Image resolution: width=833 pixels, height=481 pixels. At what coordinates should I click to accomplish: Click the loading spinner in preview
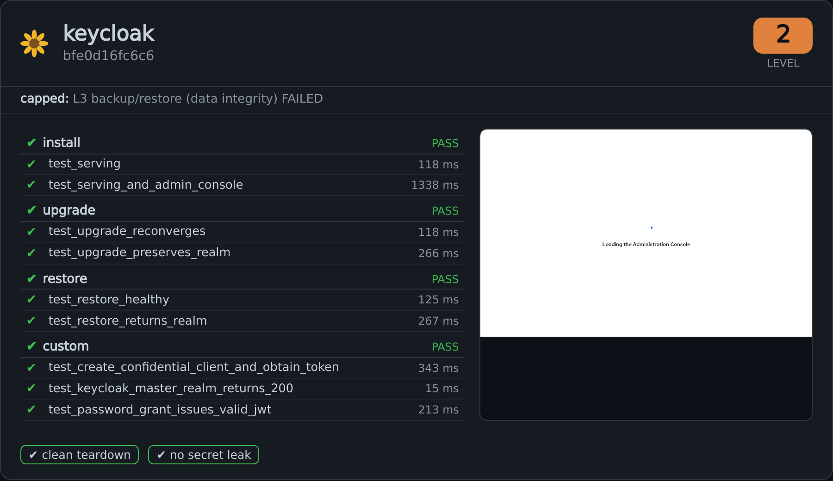coord(652,228)
